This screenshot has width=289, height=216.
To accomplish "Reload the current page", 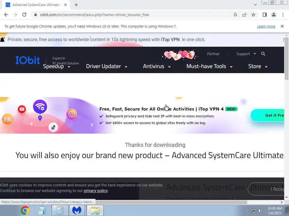I will 24,15.
